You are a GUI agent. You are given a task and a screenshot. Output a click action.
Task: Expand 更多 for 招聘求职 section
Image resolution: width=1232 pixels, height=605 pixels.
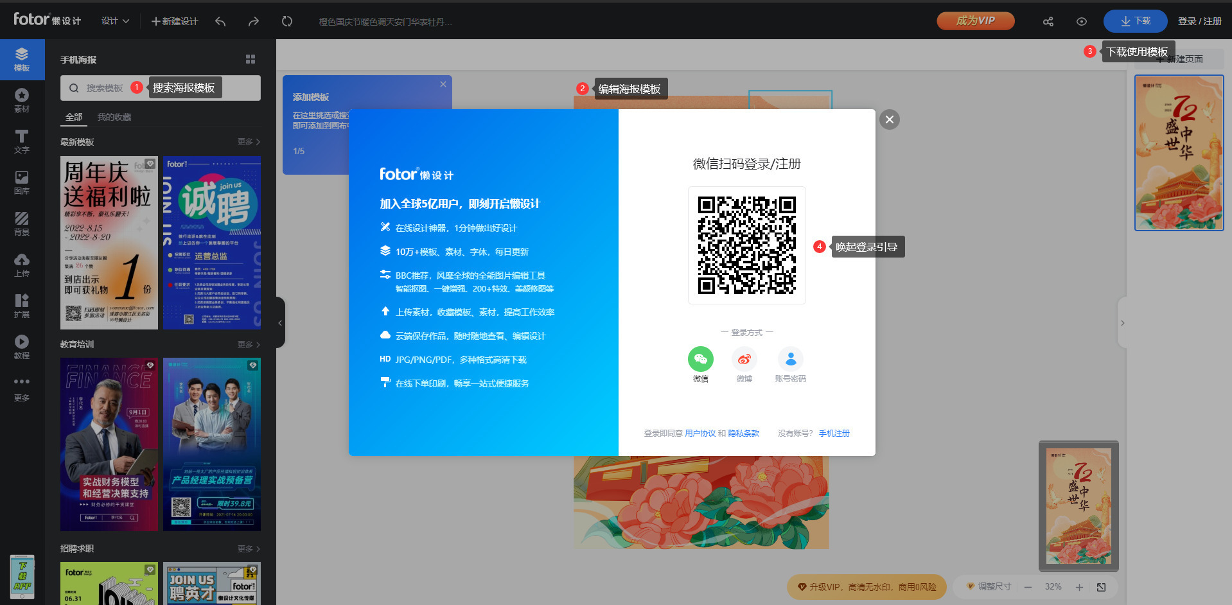pyautogui.click(x=249, y=548)
